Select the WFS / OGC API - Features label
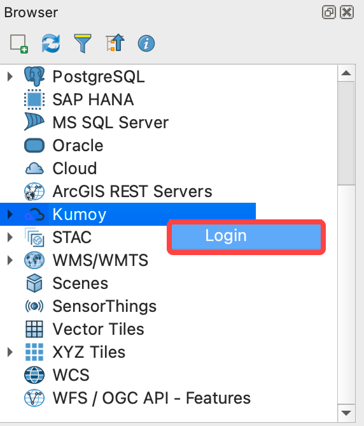Image resolution: width=364 pixels, height=426 pixels. 151,399
